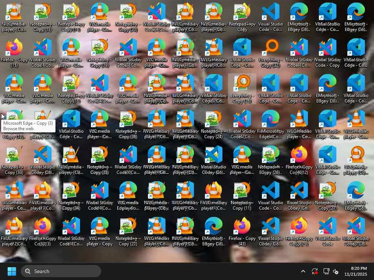Click the Firefox - Copy (43) shortcut
This screenshot has height=280, width=374.
[x=242, y=232]
